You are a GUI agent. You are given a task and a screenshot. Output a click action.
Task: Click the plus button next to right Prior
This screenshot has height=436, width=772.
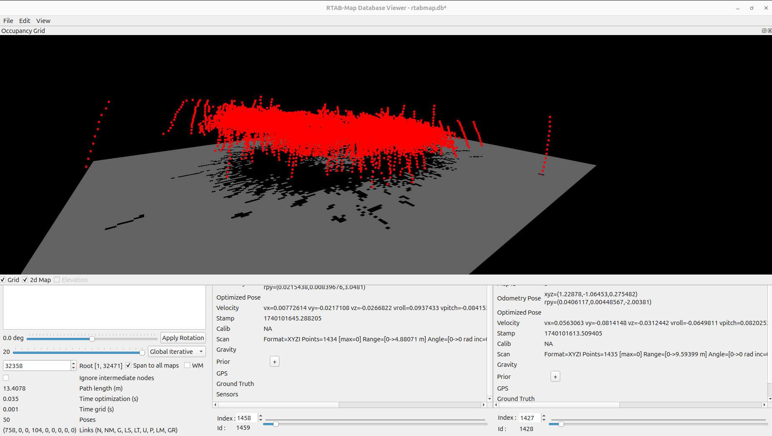pos(555,377)
